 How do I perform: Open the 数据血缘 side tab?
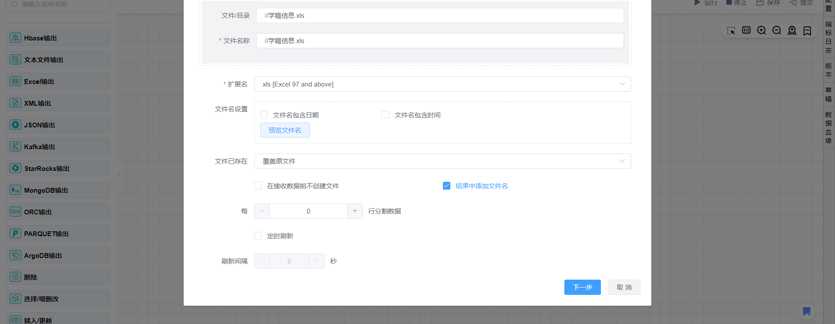click(x=828, y=127)
